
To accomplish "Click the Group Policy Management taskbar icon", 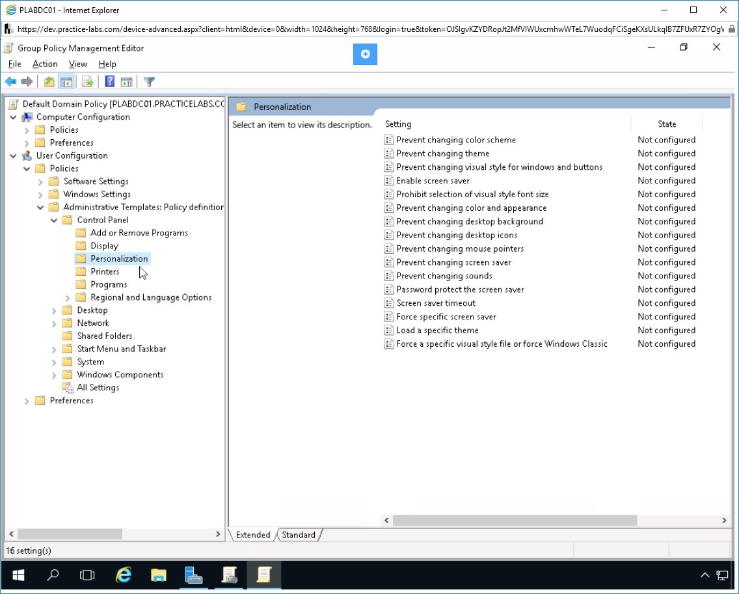I will [228, 575].
